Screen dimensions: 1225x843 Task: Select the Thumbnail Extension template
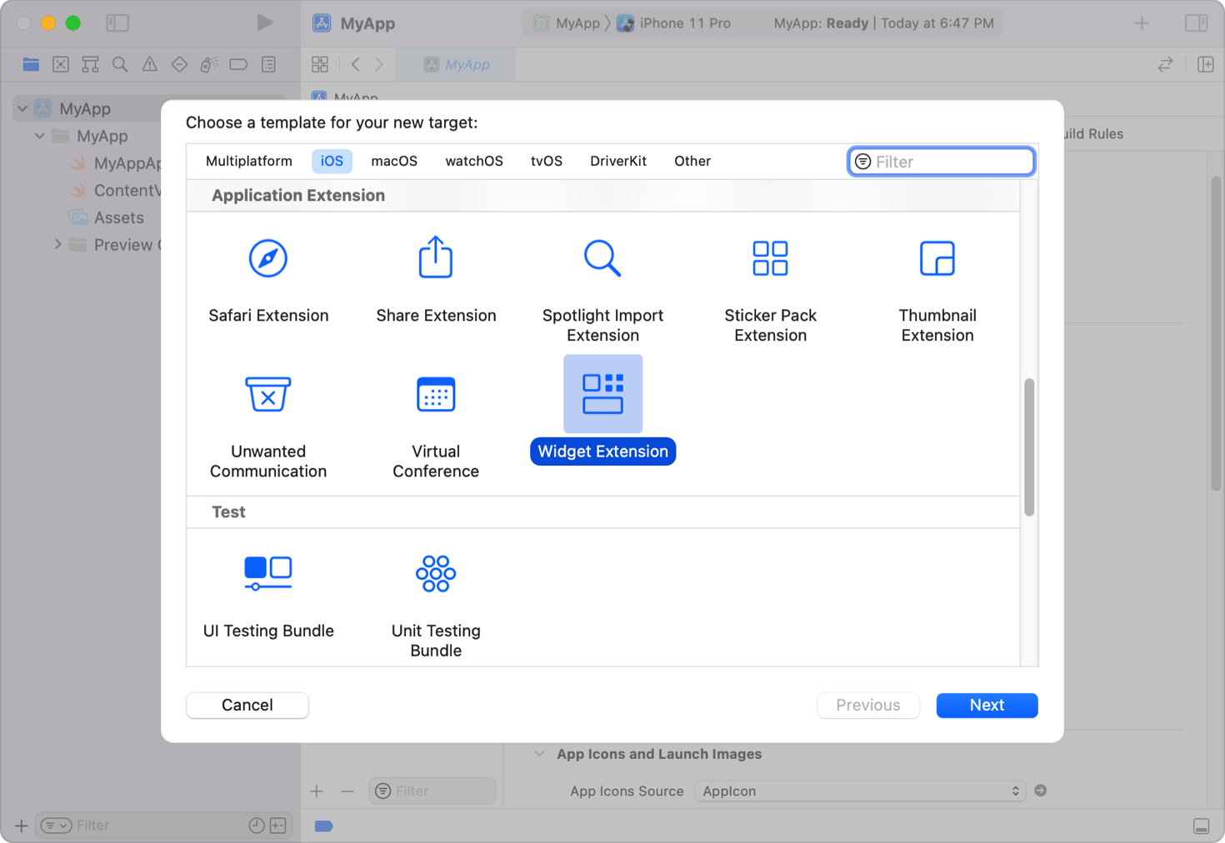937,289
